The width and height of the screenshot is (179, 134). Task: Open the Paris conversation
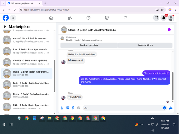pyautogui.click(x=27, y=84)
